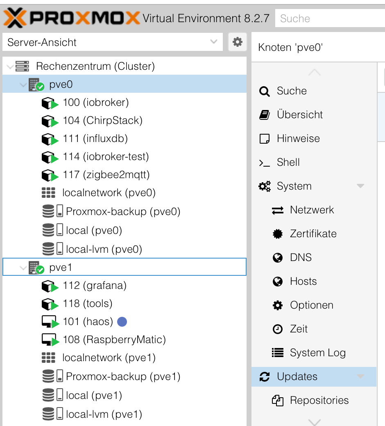Click the container icon for 104 (ChirpStack)
385x426 pixels.
tap(50, 121)
